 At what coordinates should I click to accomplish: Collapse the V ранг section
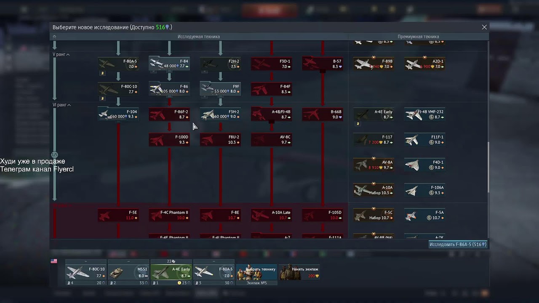(61, 55)
